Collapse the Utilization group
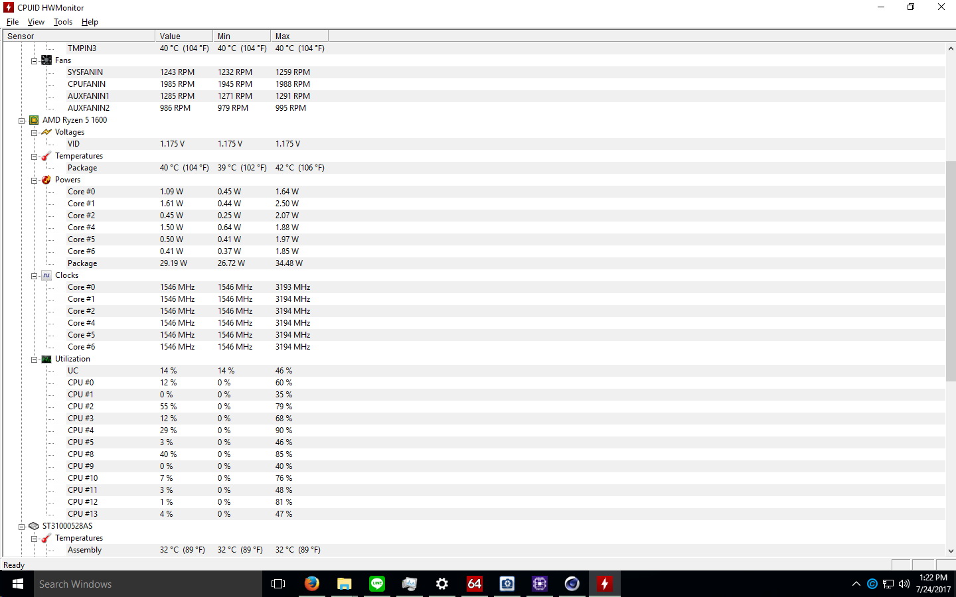 (34, 359)
